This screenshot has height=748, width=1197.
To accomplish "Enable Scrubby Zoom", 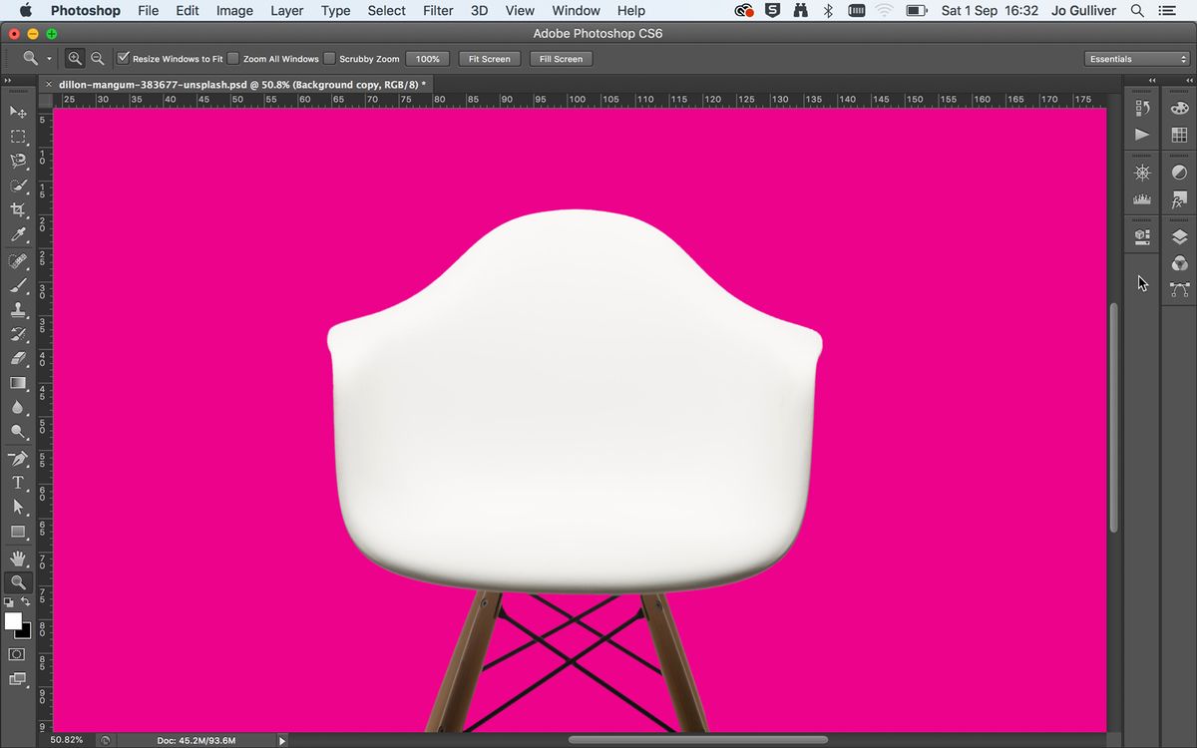I will click(329, 58).
